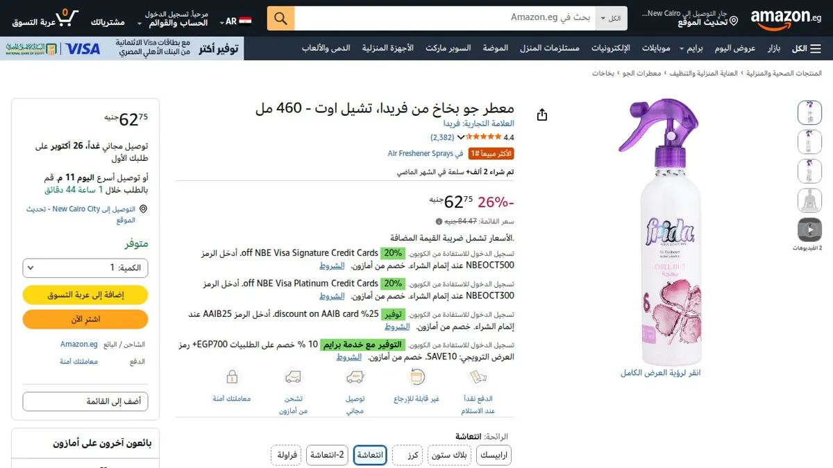
Task: Select the 2-انتعاشة scent option
Action: (327, 456)
